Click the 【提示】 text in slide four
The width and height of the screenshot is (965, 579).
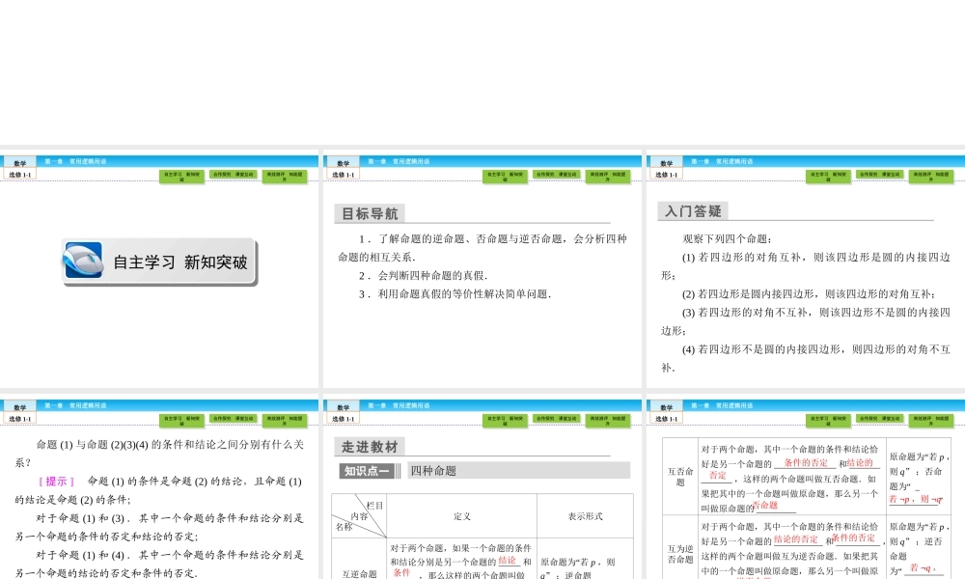tap(55, 482)
